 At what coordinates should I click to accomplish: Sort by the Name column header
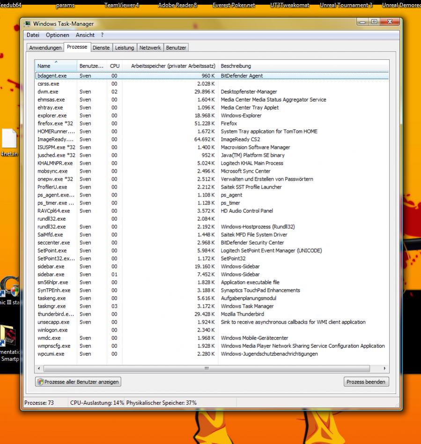coord(56,66)
